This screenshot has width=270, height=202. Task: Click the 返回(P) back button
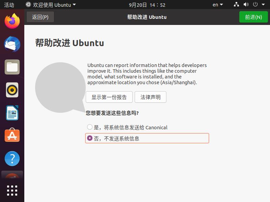point(40,17)
